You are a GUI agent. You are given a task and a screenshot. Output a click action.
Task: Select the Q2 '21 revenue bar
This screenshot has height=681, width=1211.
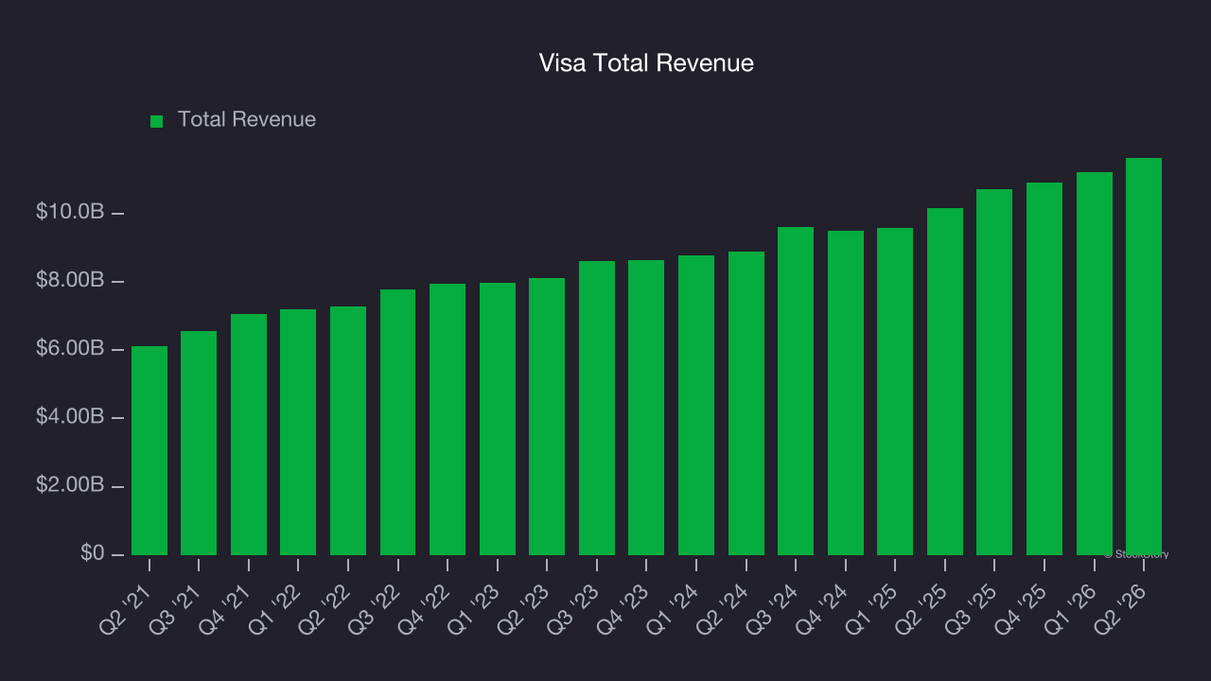coord(149,450)
